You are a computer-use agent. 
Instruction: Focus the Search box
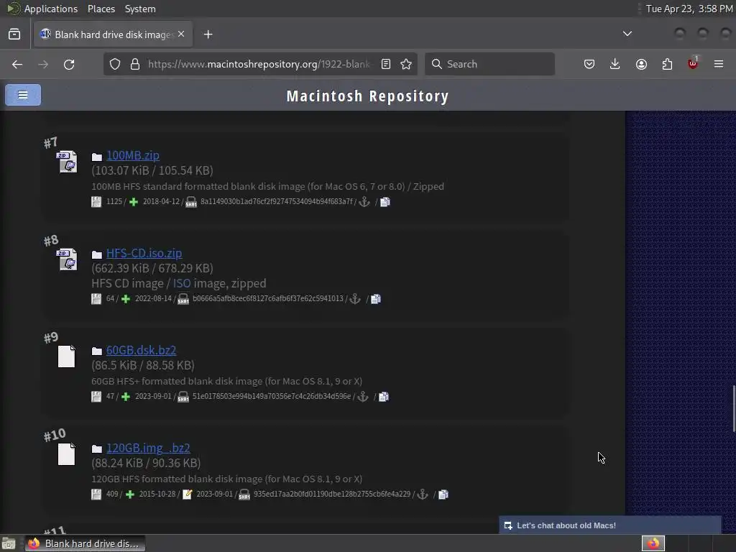pyautogui.click(x=489, y=64)
